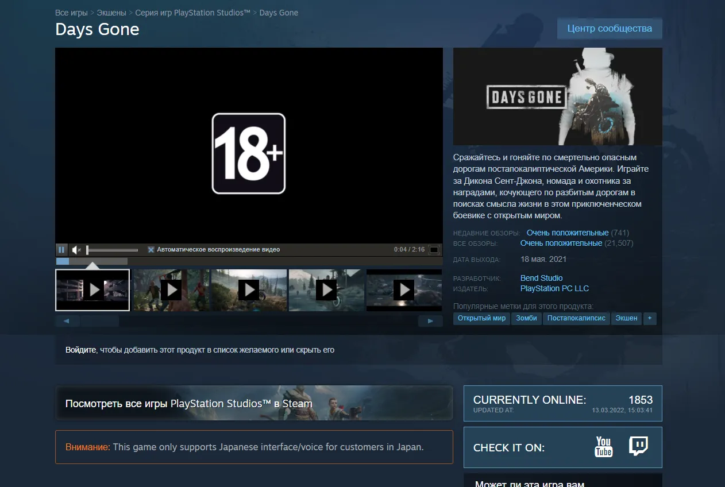Select the Открытый мир tag

(481, 318)
